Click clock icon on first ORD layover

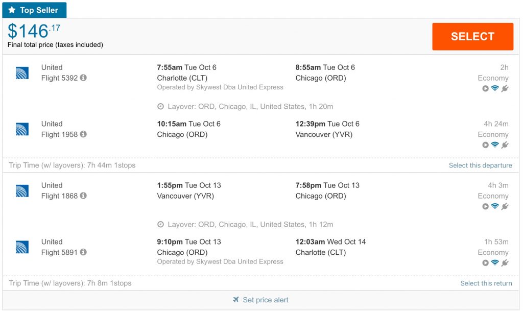point(160,107)
